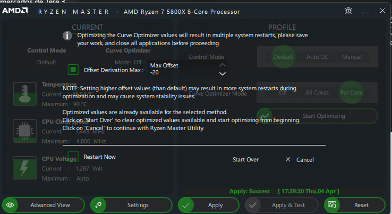
Task: Enable the Restart Now checkbox
Action: pyautogui.click(x=73, y=157)
